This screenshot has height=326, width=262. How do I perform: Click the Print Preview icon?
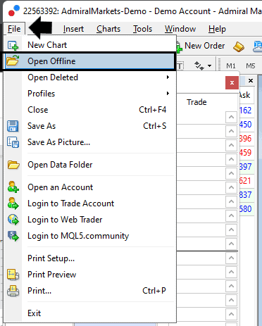coord(13,275)
